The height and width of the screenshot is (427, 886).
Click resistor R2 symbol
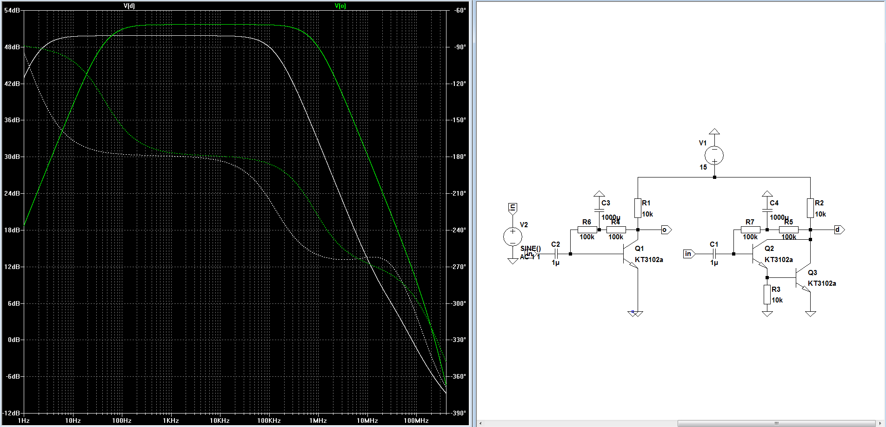point(811,208)
